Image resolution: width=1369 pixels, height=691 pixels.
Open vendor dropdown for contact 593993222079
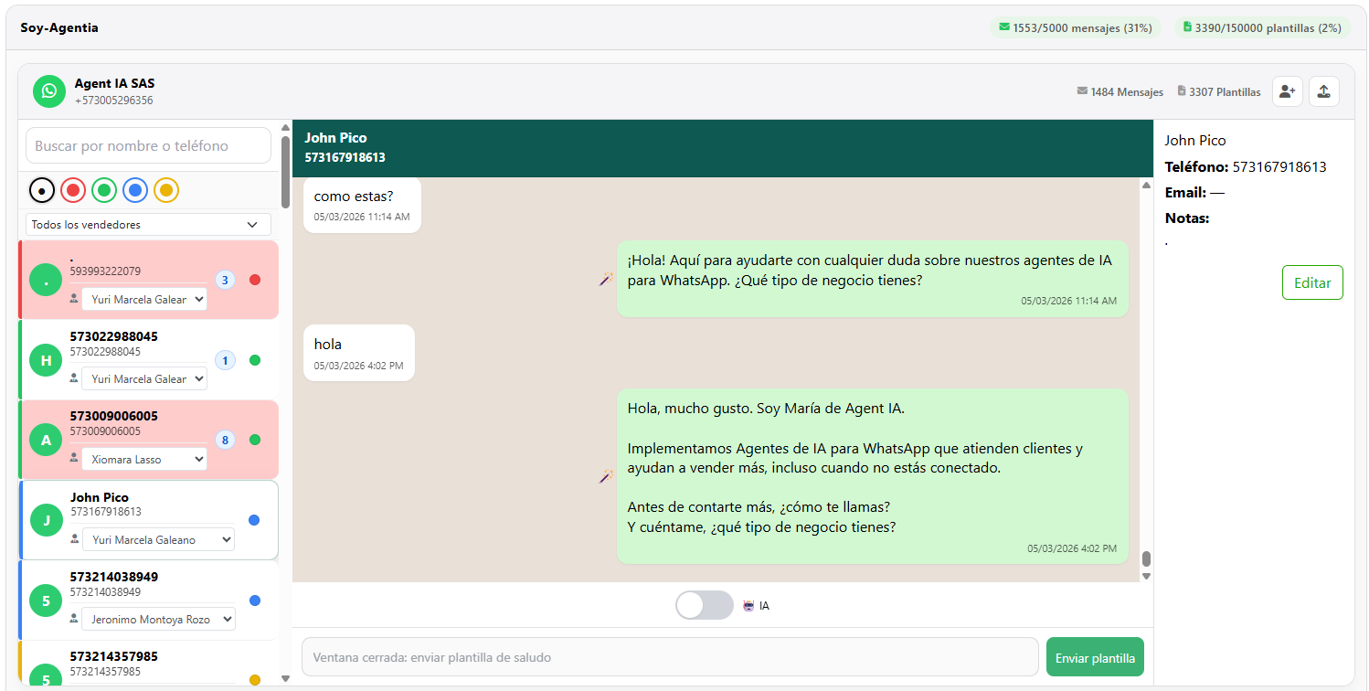click(144, 300)
